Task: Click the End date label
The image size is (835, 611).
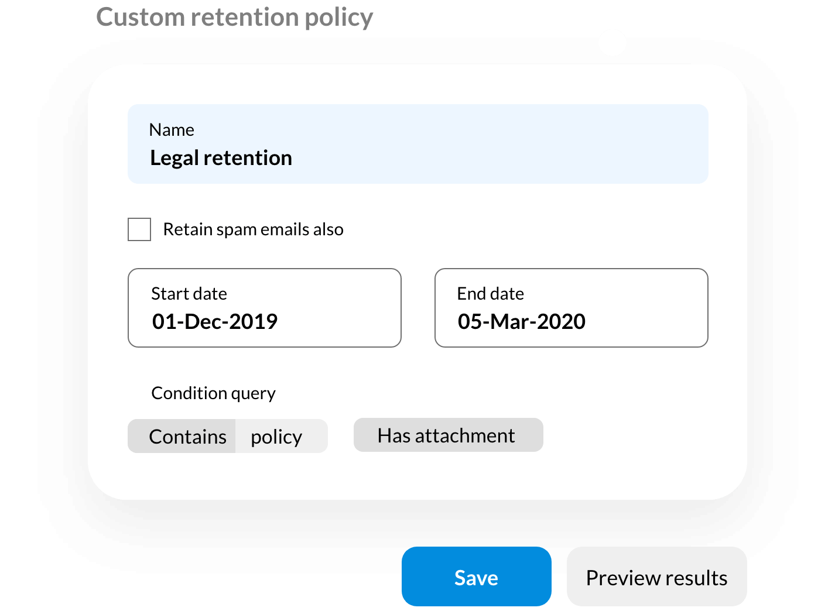Action: point(491,293)
